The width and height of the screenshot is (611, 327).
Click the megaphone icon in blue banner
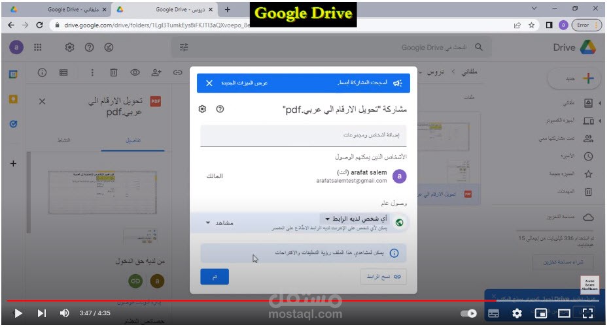coord(398,83)
